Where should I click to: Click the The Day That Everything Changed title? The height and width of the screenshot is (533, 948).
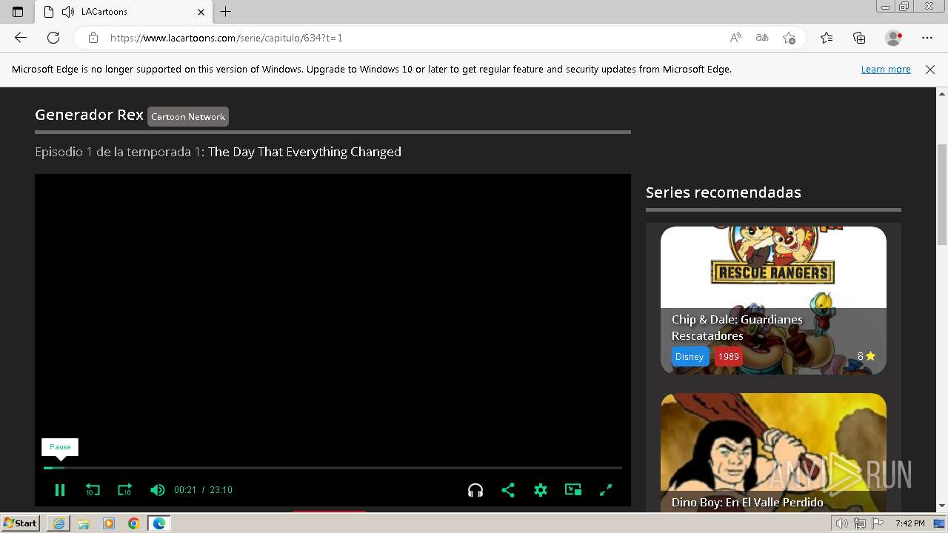point(304,152)
